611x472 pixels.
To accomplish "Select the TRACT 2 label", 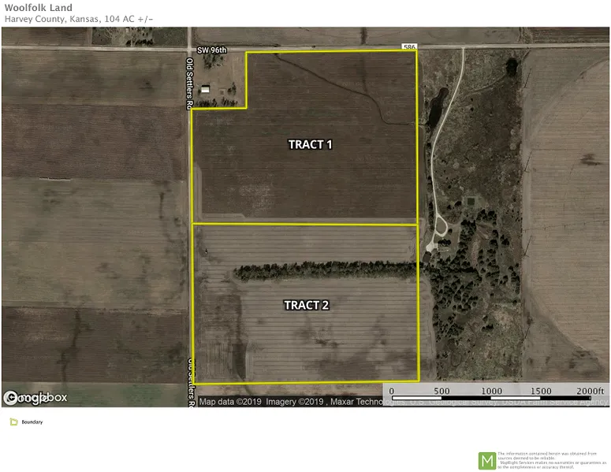I will coord(306,305).
